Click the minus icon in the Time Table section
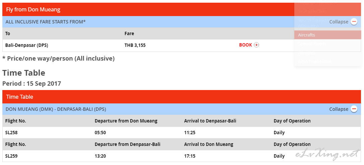 point(354,109)
